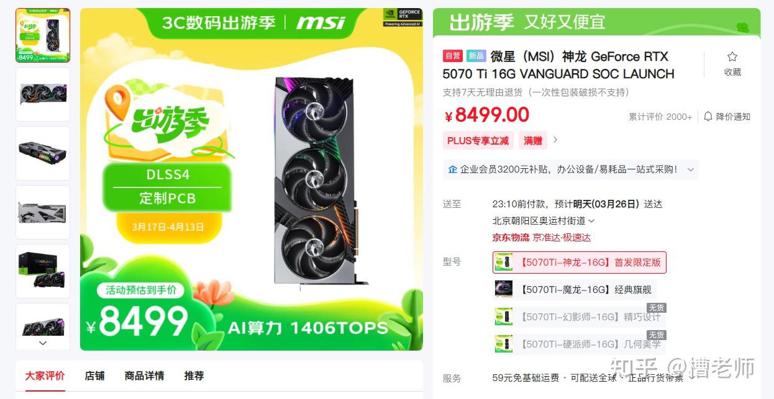Screen dimensions: 774x399
Task: Open the third product thumbnail image
Action: point(43,153)
